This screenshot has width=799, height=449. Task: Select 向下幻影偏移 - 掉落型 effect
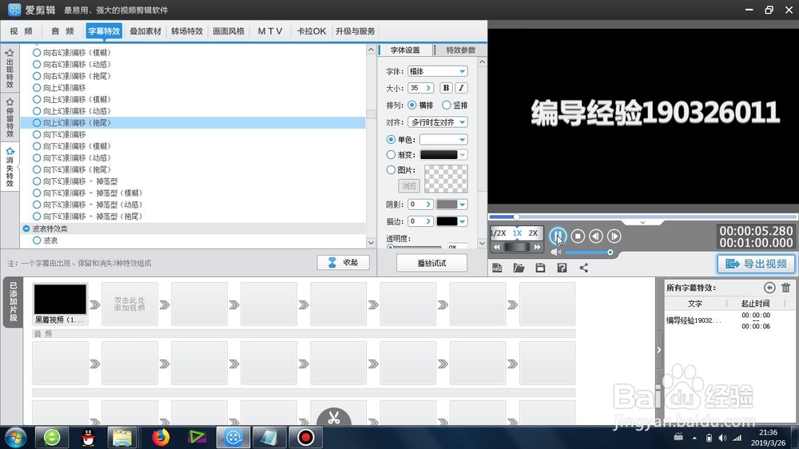pos(75,181)
